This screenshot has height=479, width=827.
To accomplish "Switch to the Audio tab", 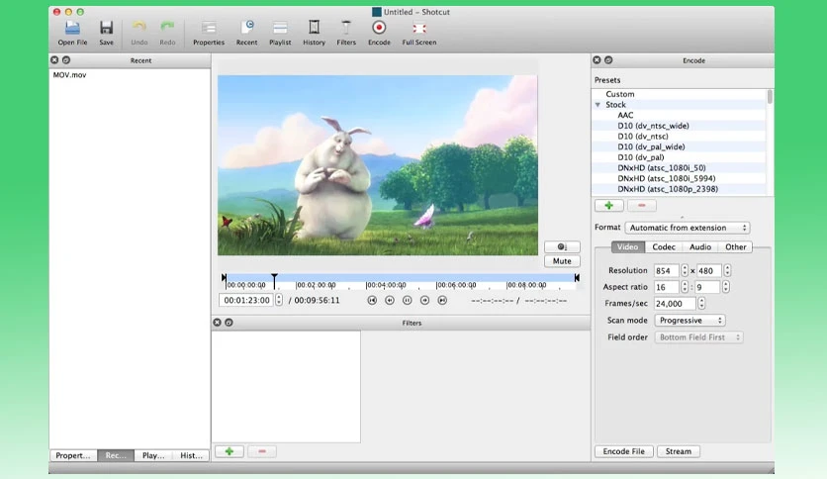I will [700, 246].
